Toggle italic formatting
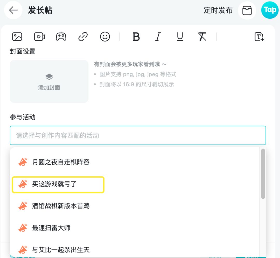Screen dimensions: 280x258 [158, 37]
